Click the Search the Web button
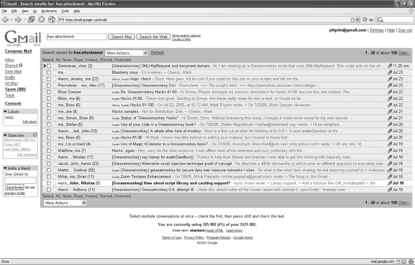Image resolution: width=415 pixels, height=265 pixels. [x=154, y=37]
